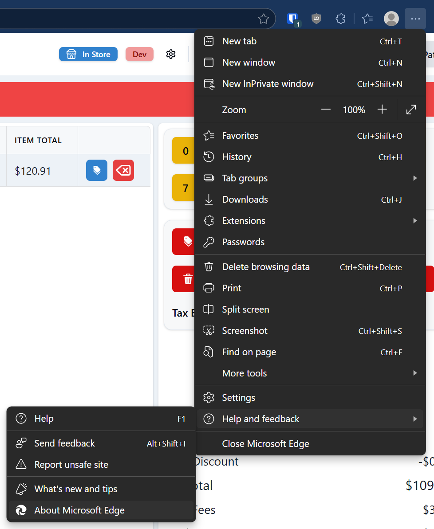Increase zoom with the plus button
Viewport: 434px width, 529px height.
pyautogui.click(x=382, y=110)
